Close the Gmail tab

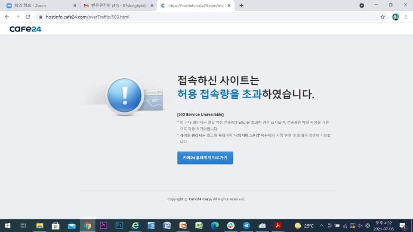152,6
